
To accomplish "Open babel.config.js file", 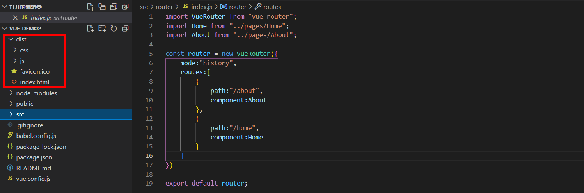I will [x=36, y=136].
